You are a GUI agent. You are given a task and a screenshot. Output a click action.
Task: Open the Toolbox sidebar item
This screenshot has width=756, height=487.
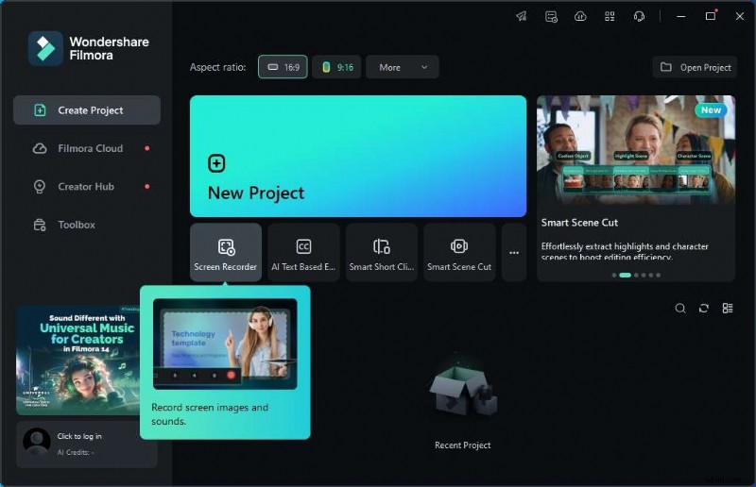click(x=77, y=225)
